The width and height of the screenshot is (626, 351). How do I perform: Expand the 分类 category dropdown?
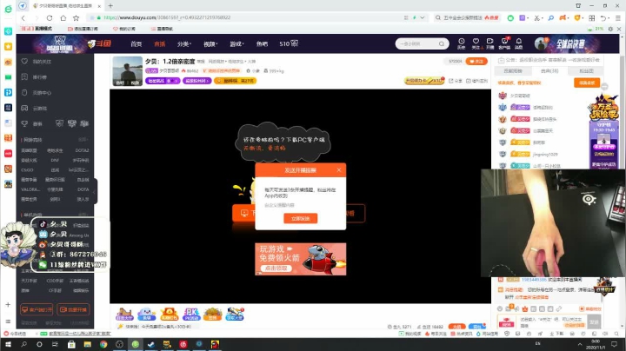184,43
